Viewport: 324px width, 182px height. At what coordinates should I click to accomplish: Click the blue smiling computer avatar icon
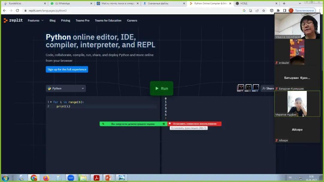coord(256,88)
